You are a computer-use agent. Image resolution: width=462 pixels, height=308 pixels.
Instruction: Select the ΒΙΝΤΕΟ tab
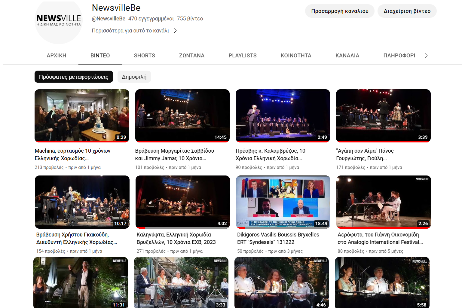(x=100, y=56)
